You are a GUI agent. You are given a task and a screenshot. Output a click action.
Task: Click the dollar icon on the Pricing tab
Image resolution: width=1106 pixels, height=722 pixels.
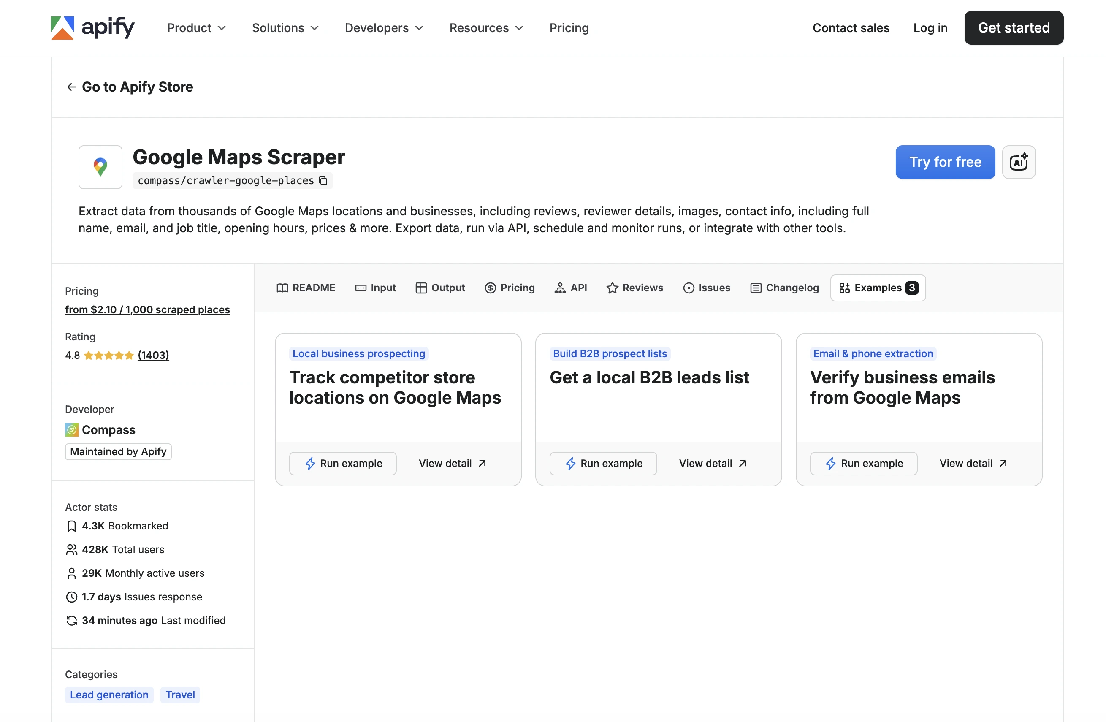[x=490, y=288]
